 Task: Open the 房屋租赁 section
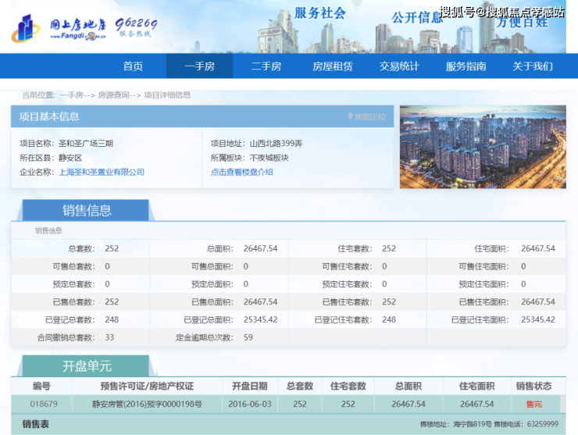point(333,66)
